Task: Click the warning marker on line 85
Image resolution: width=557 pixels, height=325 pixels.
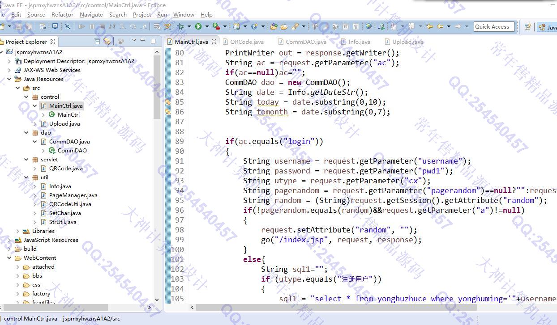Action: [x=168, y=102]
